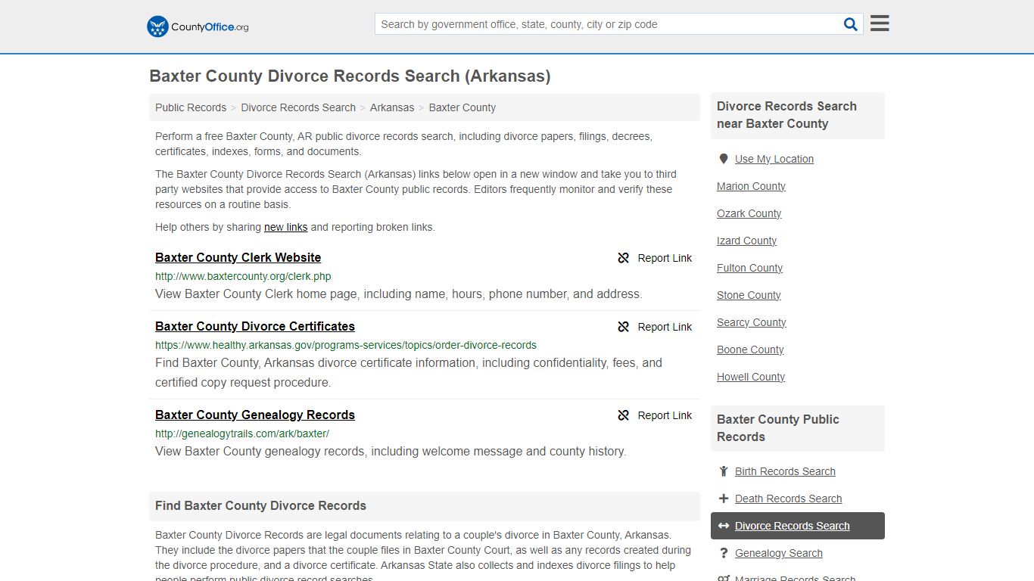Open the hamburger menu

(880, 23)
